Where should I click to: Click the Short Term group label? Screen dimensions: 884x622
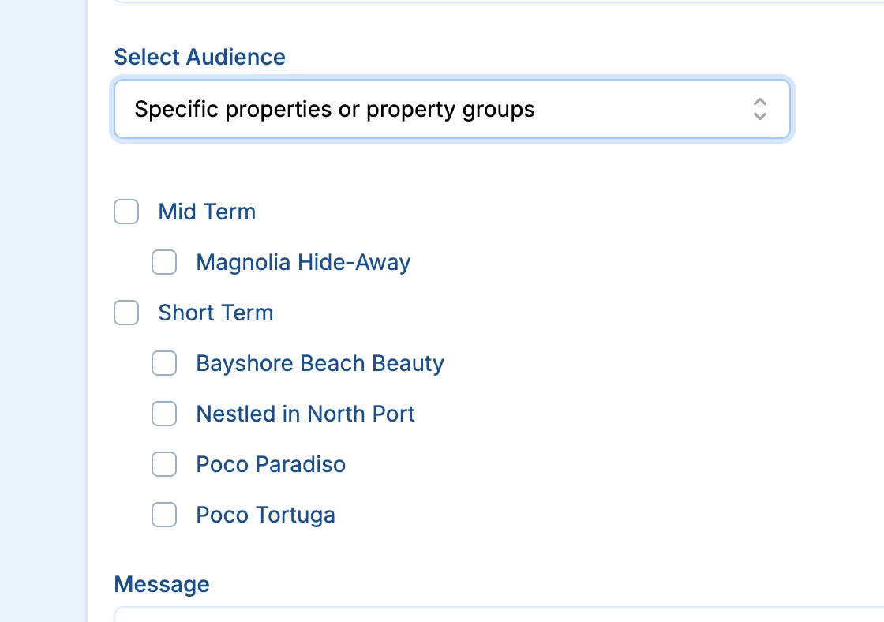pyautogui.click(x=215, y=313)
